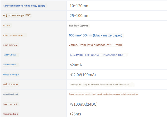Click the "Detection distance (white glossy paper)" label
Screen dimensions: 167x117
pyautogui.click(x=24, y=6)
